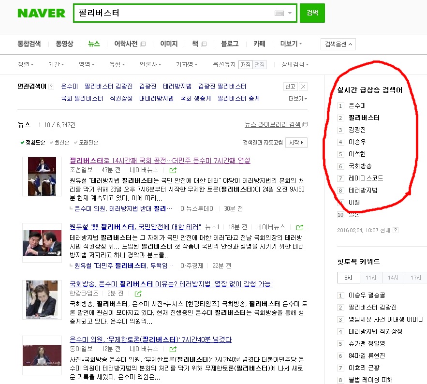The width and height of the screenshot is (427, 384).
Task: Click related search 필리버스터 김광진
Action: pos(108,87)
